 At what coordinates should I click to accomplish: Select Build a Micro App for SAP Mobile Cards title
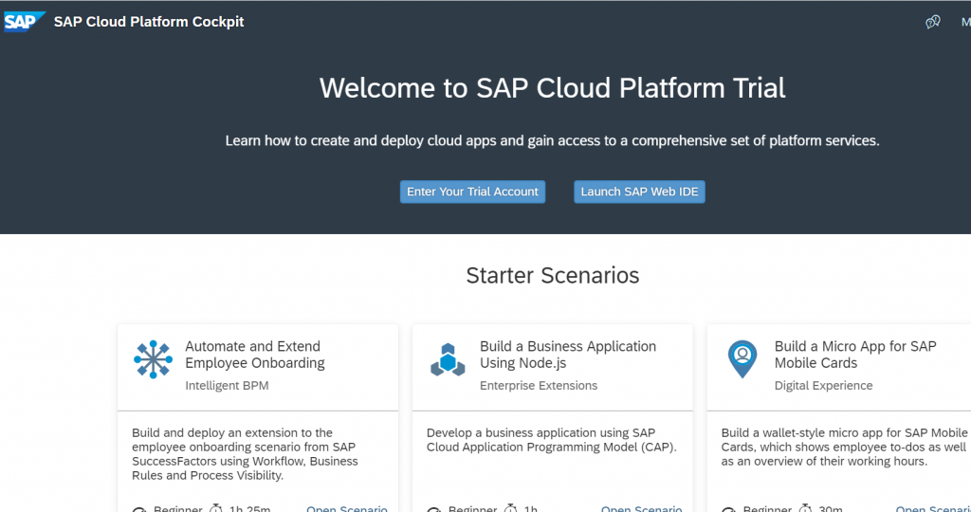(x=855, y=355)
